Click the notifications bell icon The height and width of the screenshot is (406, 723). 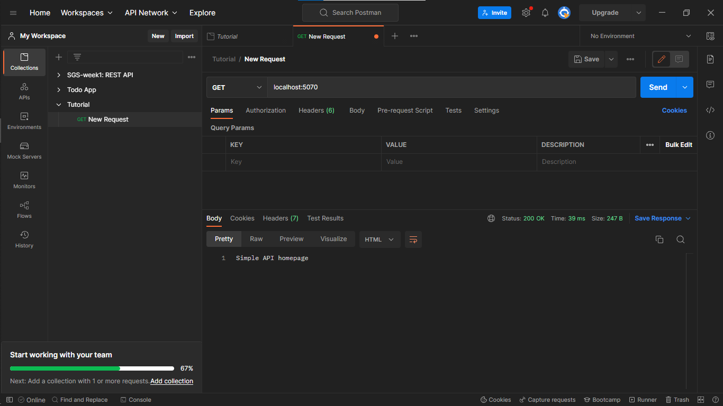pos(545,13)
